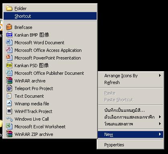The image size is (168, 154).
Task: Expand the Arrange Icons By submenu arrow
Action: 160,76
